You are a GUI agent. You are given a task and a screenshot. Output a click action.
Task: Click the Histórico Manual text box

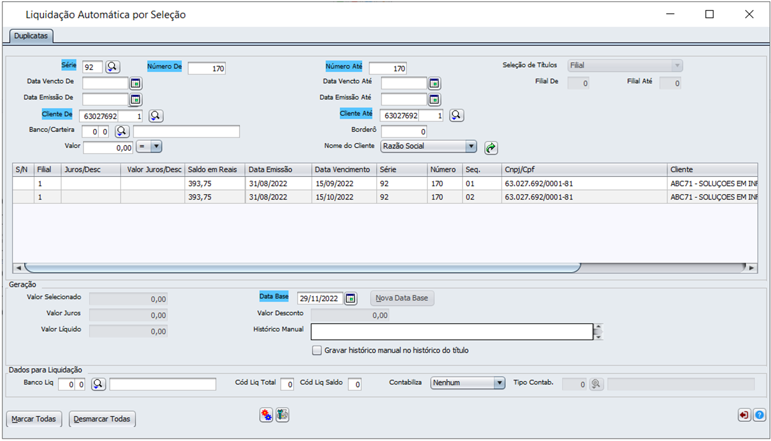click(x=452, y=332)
